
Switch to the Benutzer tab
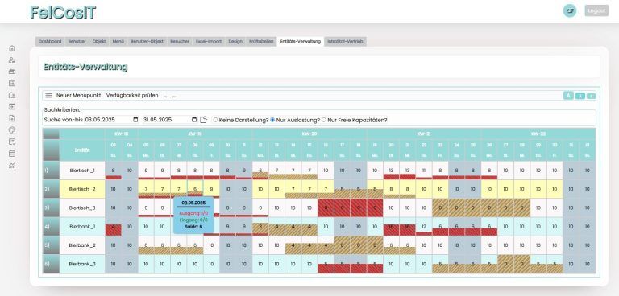(77, 41)
